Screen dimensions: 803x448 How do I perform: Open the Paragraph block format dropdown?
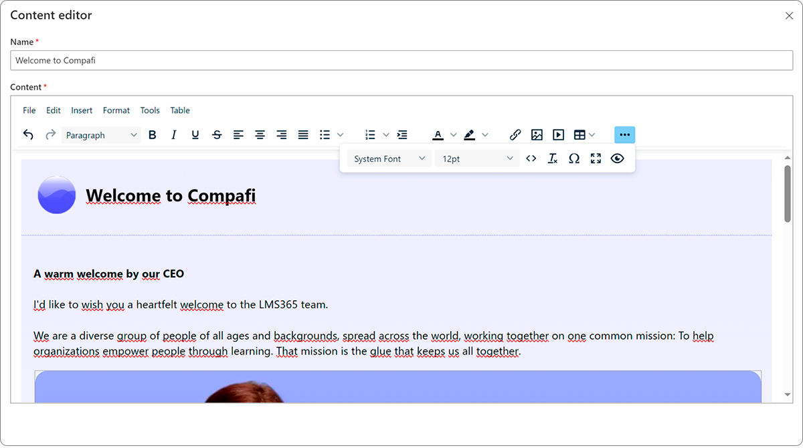pyautogui.click(x=101, y=135)
